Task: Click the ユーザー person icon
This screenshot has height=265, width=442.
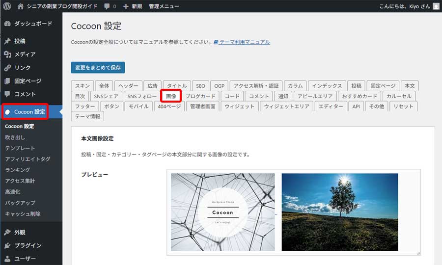Action: pyautogui.click(x=7, y=259)
